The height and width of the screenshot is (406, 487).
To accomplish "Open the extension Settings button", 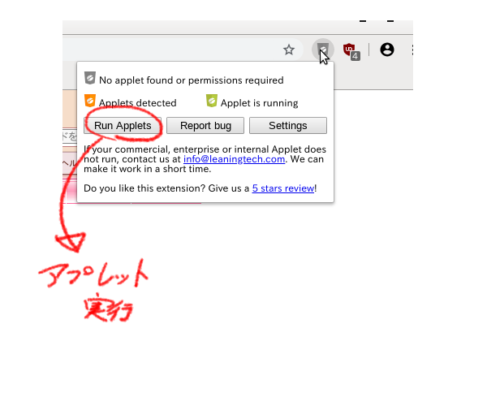I will [x=288, y=126].
